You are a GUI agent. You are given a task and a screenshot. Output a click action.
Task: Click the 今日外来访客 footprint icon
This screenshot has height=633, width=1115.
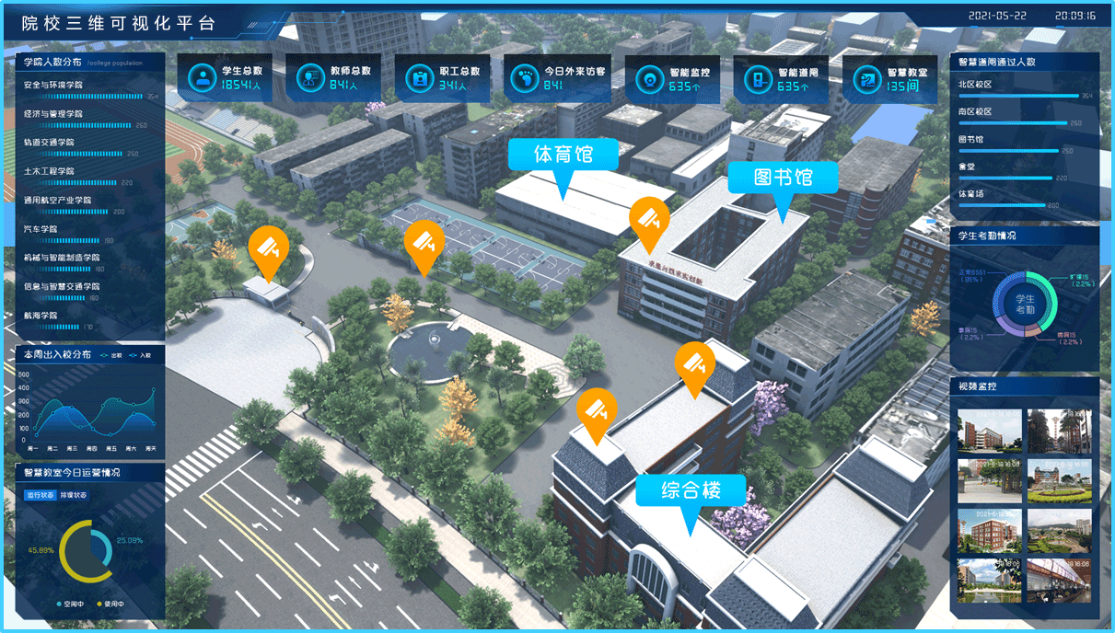point(528,78)
